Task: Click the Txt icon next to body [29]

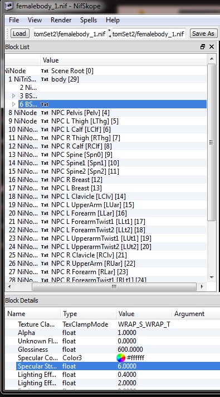Action: pyautogui.click(x=45, y=79)
